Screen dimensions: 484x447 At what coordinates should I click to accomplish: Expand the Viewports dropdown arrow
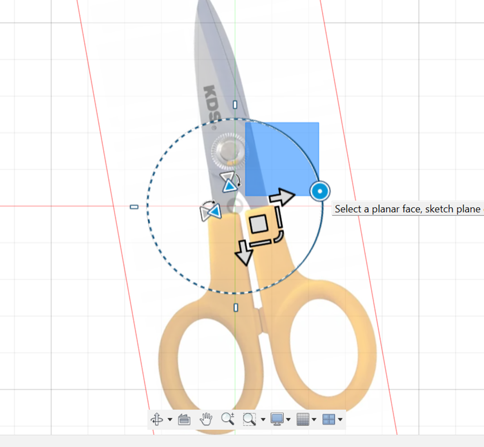340,419
